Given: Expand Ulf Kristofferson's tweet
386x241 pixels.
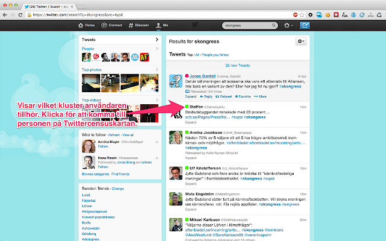Looking at the screenshot, I should (191, 184).
